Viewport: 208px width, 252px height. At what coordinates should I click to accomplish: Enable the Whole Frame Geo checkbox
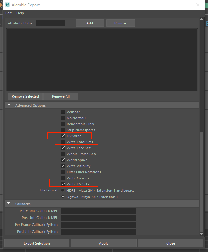(63, 154)
